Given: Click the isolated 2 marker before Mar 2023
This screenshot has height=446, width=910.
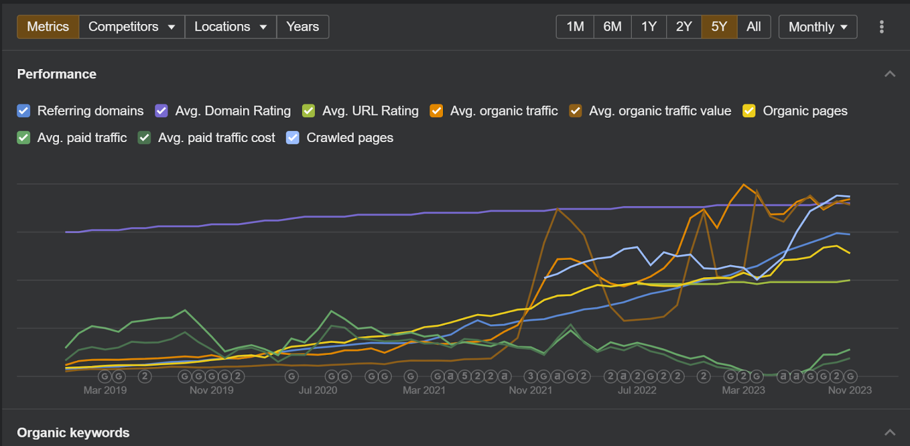Looking at the screenshot, I should point(704,377).
